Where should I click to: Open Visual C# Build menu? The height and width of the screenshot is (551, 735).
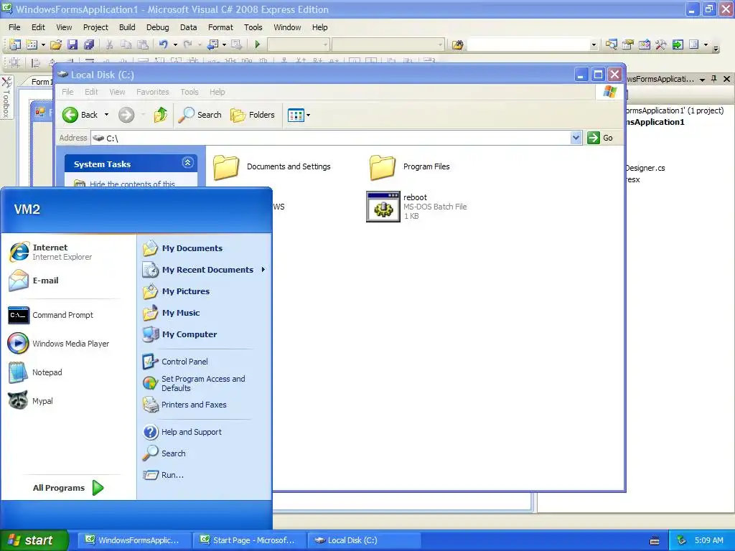[x=127, y=27]
